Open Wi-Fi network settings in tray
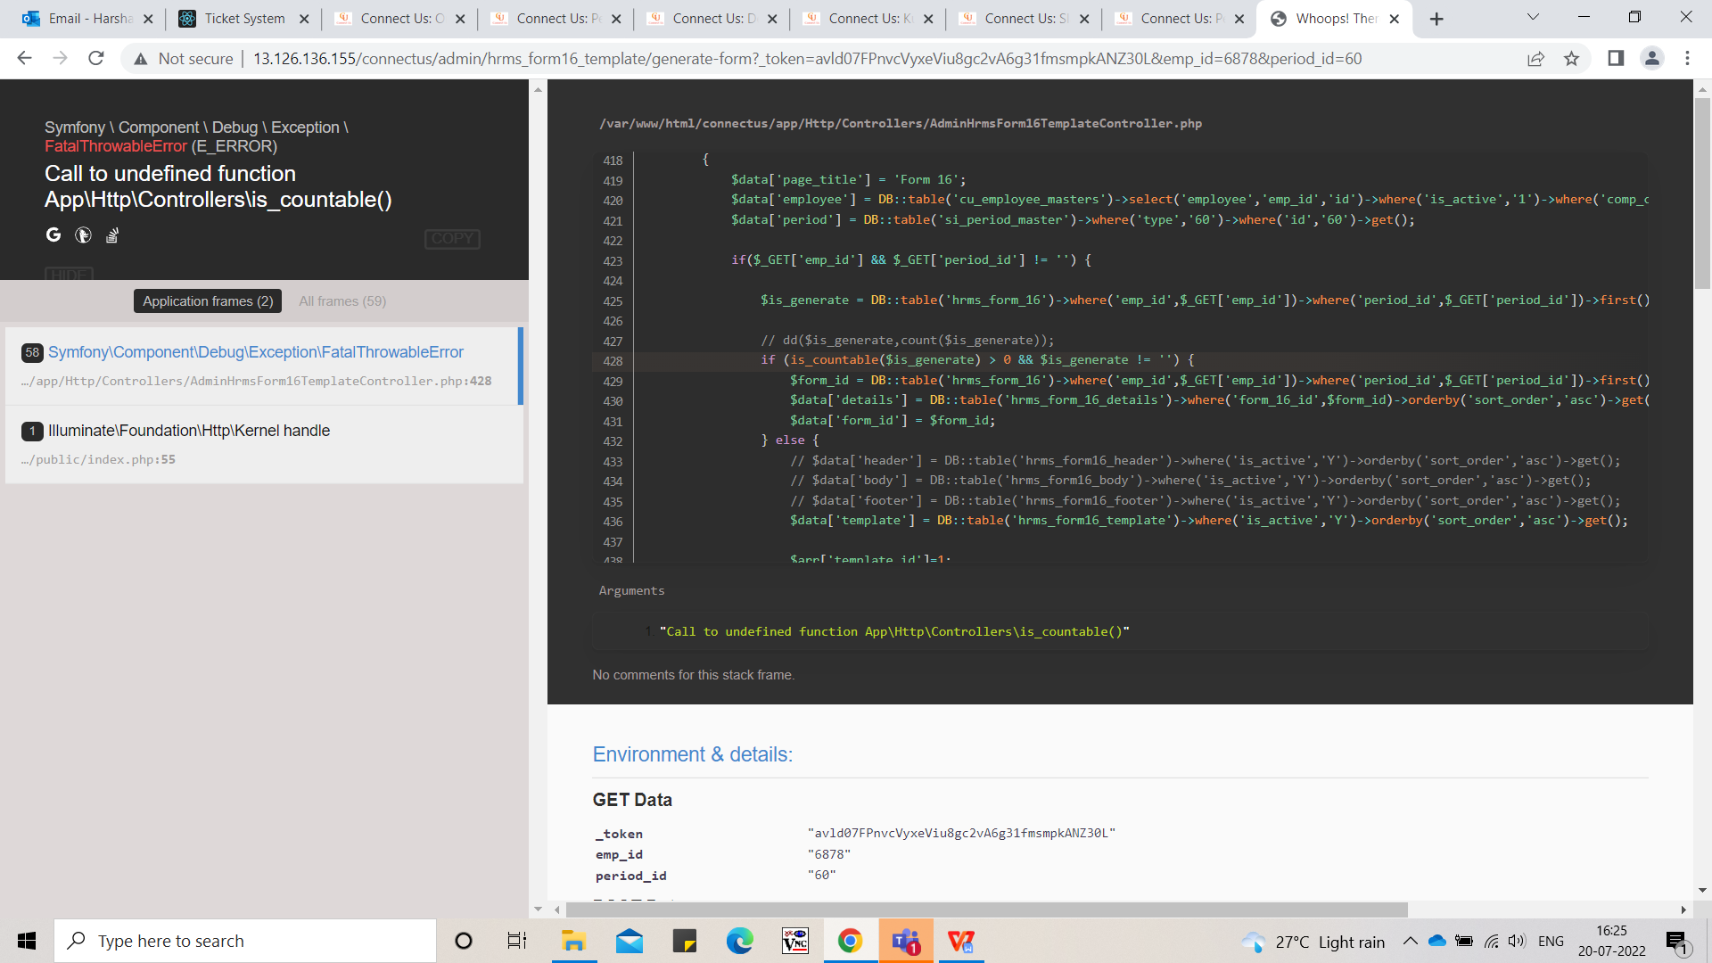 pyautogui.click(x=1491, y=941)
